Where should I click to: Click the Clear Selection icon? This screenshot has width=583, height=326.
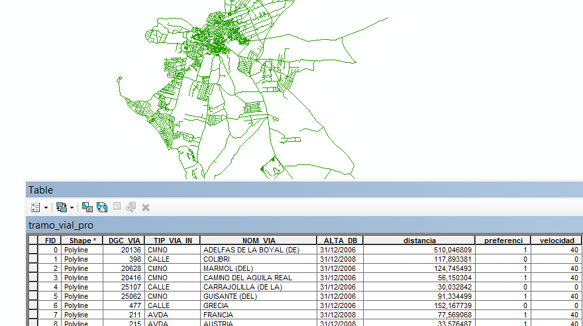[117, 207]
